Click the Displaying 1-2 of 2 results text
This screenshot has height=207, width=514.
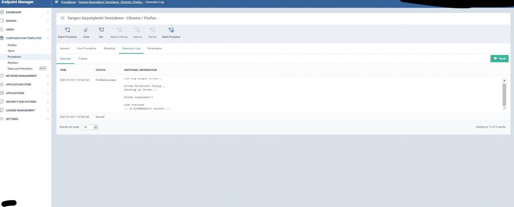click(491, 127)
